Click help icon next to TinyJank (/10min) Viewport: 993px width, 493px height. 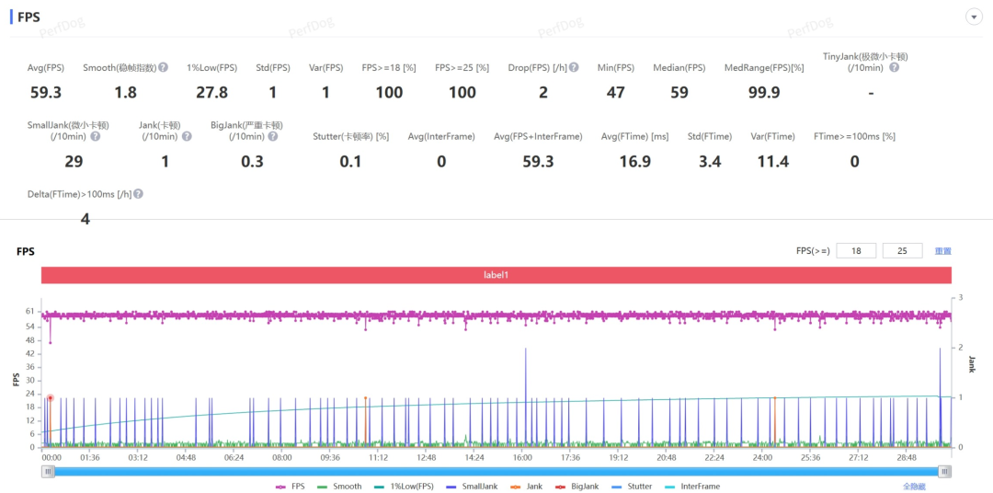(894, 67)
